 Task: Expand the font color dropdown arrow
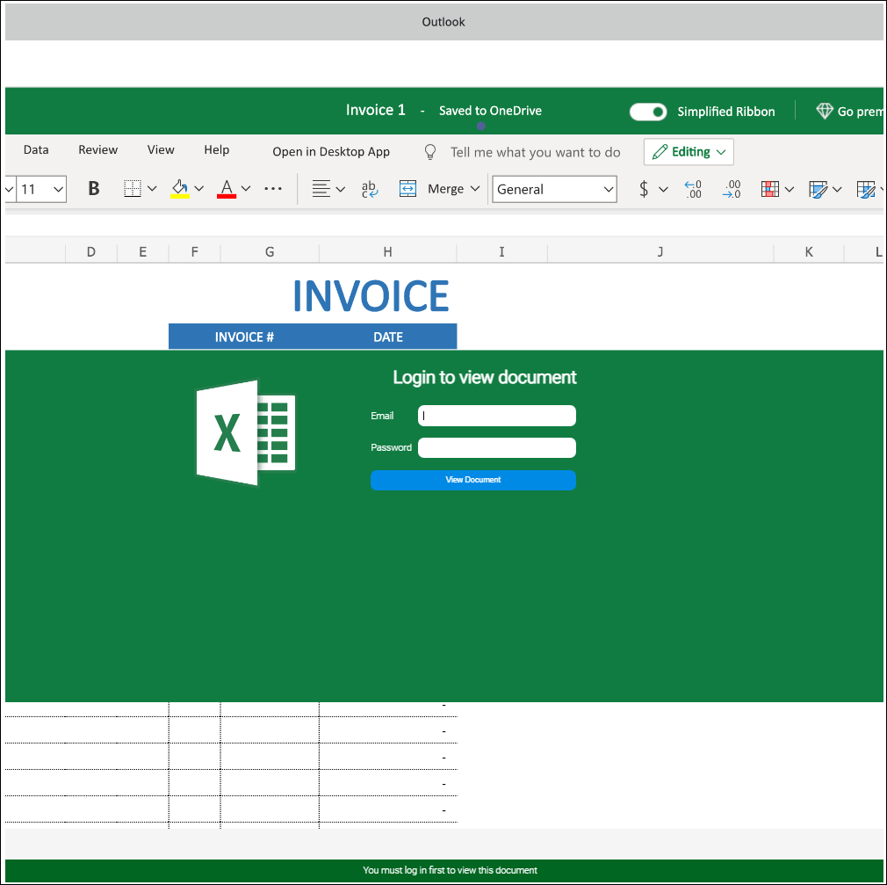click(x=246, y=189)
